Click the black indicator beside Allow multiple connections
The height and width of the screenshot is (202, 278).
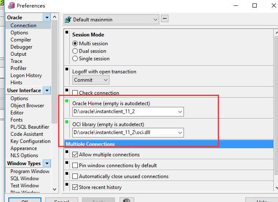pos(67,152)
